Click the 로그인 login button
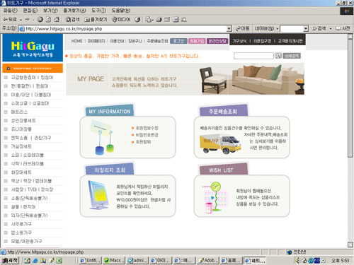Viewport: 354px width, 265px height. (178, 41)
